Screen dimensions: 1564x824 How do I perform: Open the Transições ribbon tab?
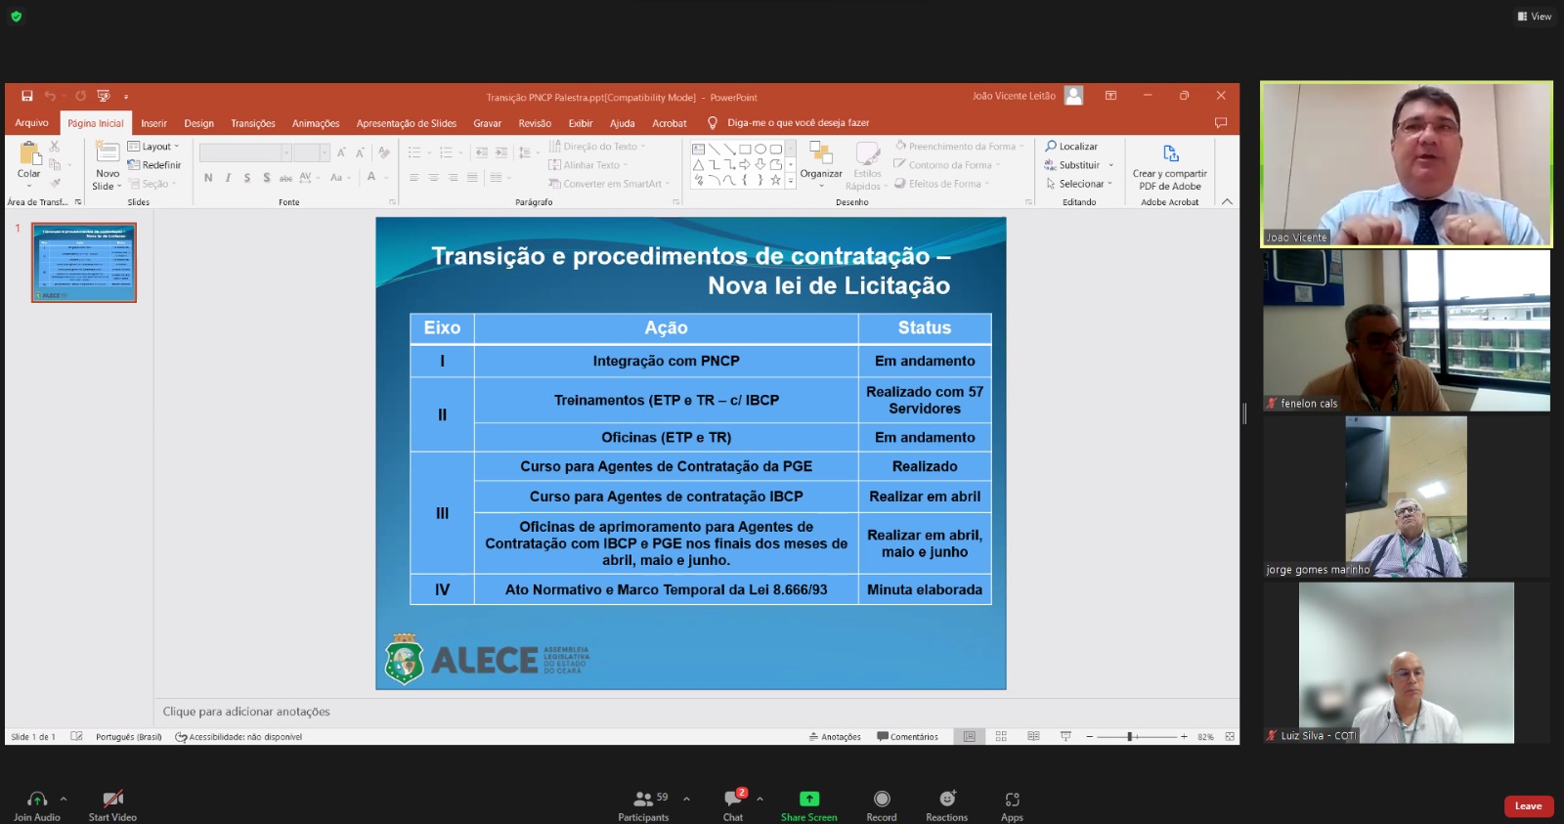pyautogui.click(x=252, y=123)
